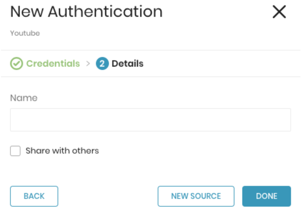Click empty space between BACK and NEW SOURCE
Image resolution: width=305 pixels, height=217 pixels.
[108, 196]
